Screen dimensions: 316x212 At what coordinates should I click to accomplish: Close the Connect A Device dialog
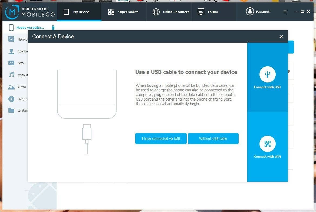[281, 37]
